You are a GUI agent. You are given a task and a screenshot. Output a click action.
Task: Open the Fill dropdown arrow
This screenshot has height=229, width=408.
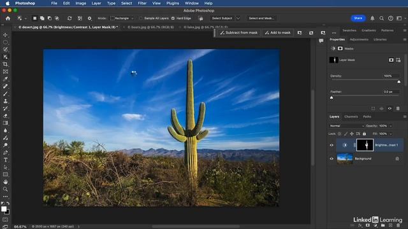point(391,134)
